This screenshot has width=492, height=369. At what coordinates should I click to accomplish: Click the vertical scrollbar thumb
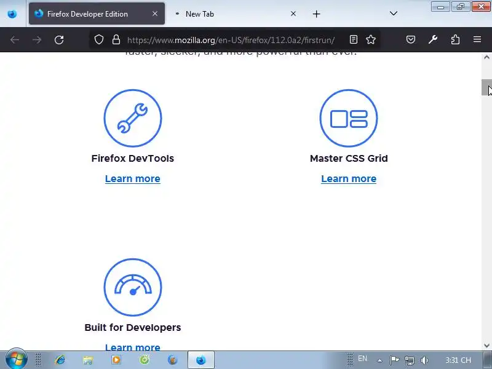(486, 87)
